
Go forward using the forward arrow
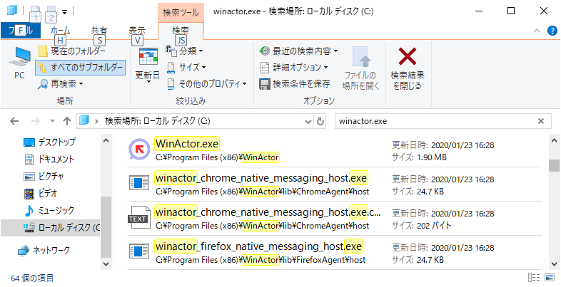coord(36,121)
